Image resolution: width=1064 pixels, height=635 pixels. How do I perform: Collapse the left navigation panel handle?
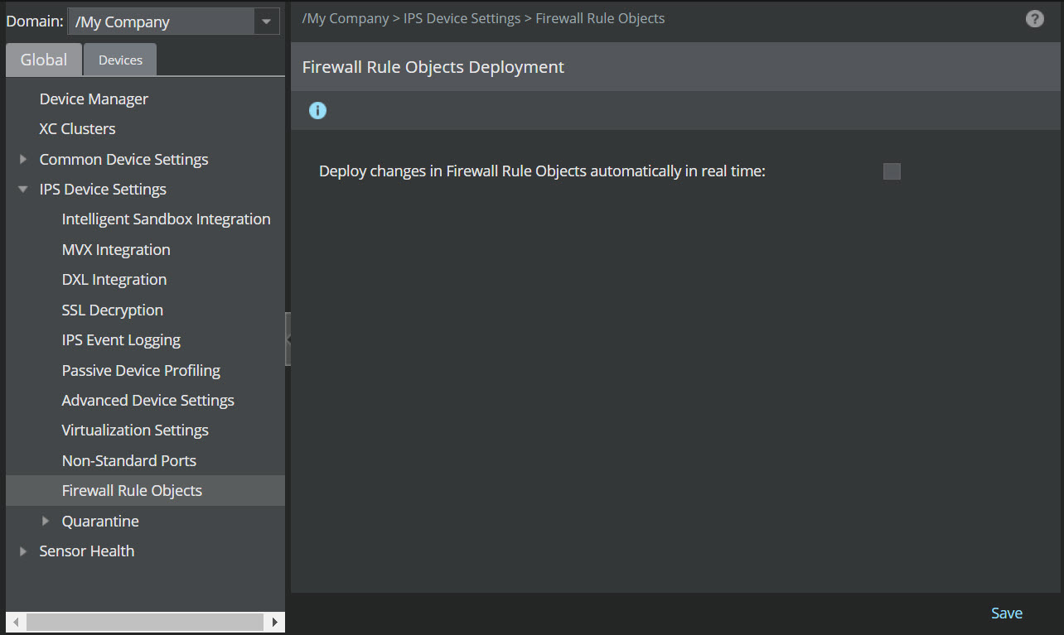pos(288,339)
